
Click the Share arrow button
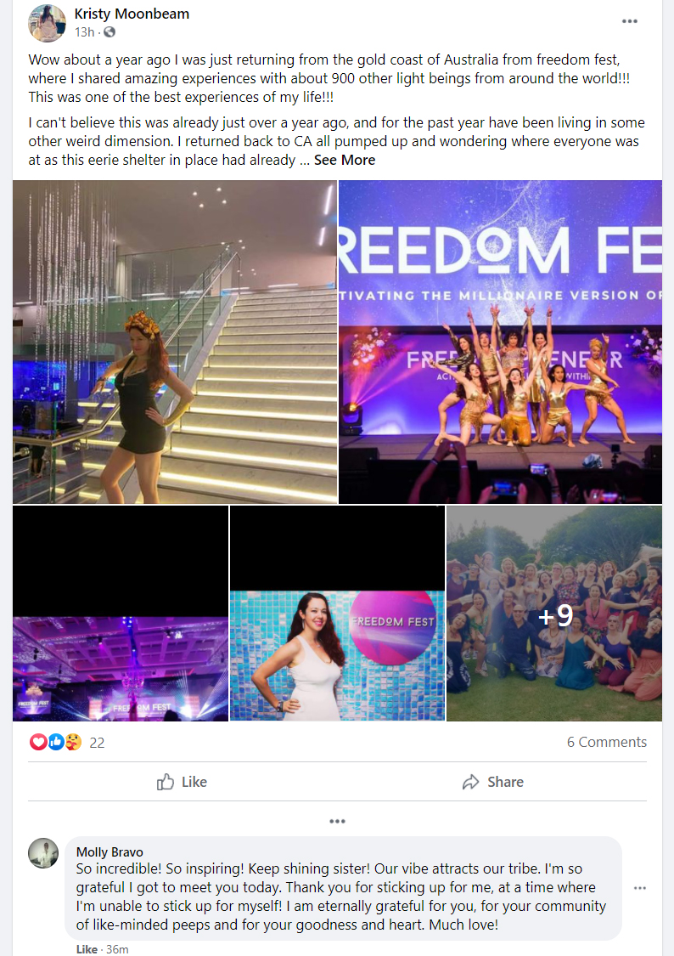(x=492, y=782)
